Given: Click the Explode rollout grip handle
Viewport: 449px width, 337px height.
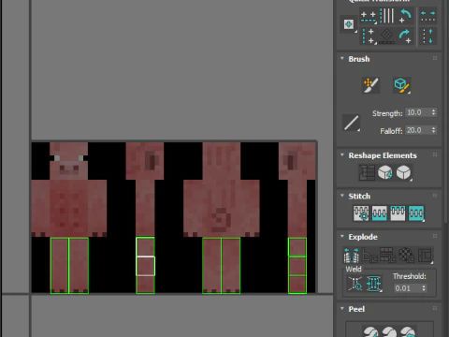Looking at the screenshot, I should pyautogui.click(x=435, y=236).
